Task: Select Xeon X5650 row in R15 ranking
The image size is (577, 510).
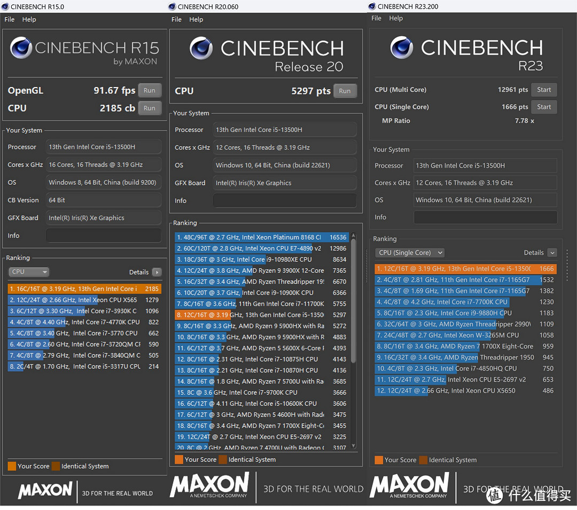Action: [x=84, y=300]
